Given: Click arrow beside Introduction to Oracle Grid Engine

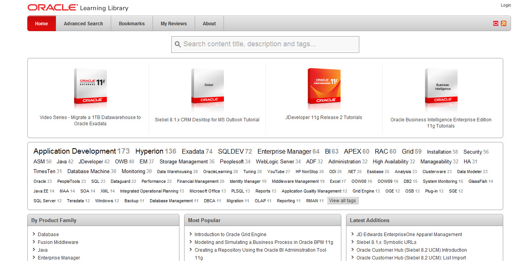Looking at the screenshot, I should (x=191, y=234).
